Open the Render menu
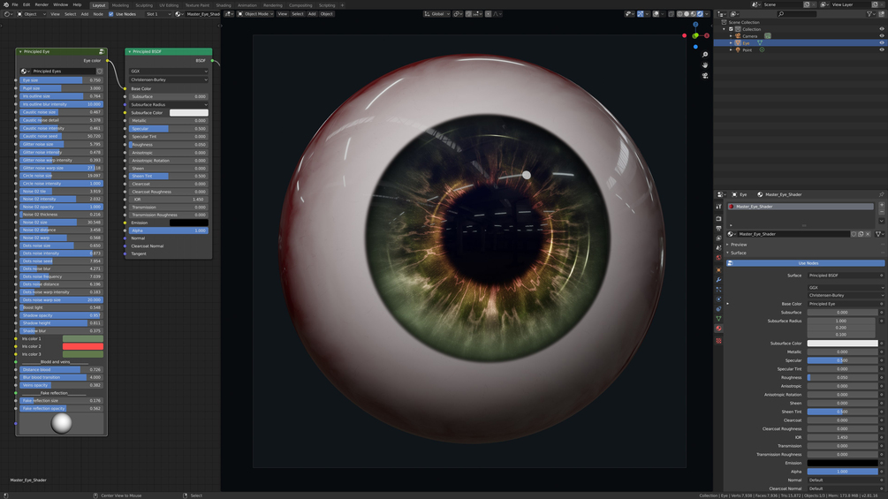This screenshot has height=499, width=888. click(42, 4)
